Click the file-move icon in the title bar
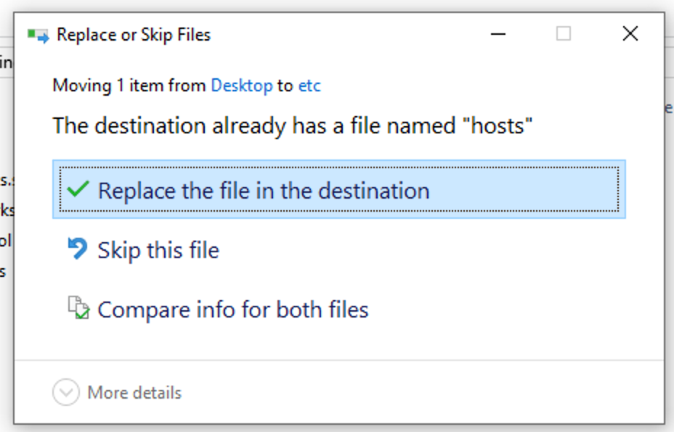This screenshot has height=432, width=674. point(38,35)
